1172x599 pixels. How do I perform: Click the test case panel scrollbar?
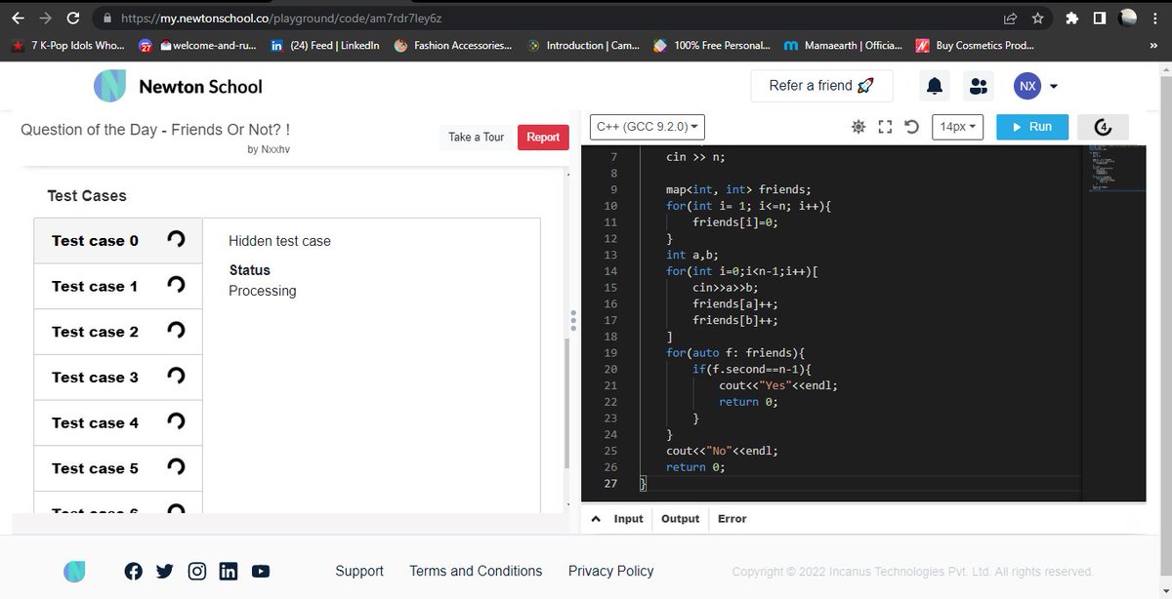(567, 405)
